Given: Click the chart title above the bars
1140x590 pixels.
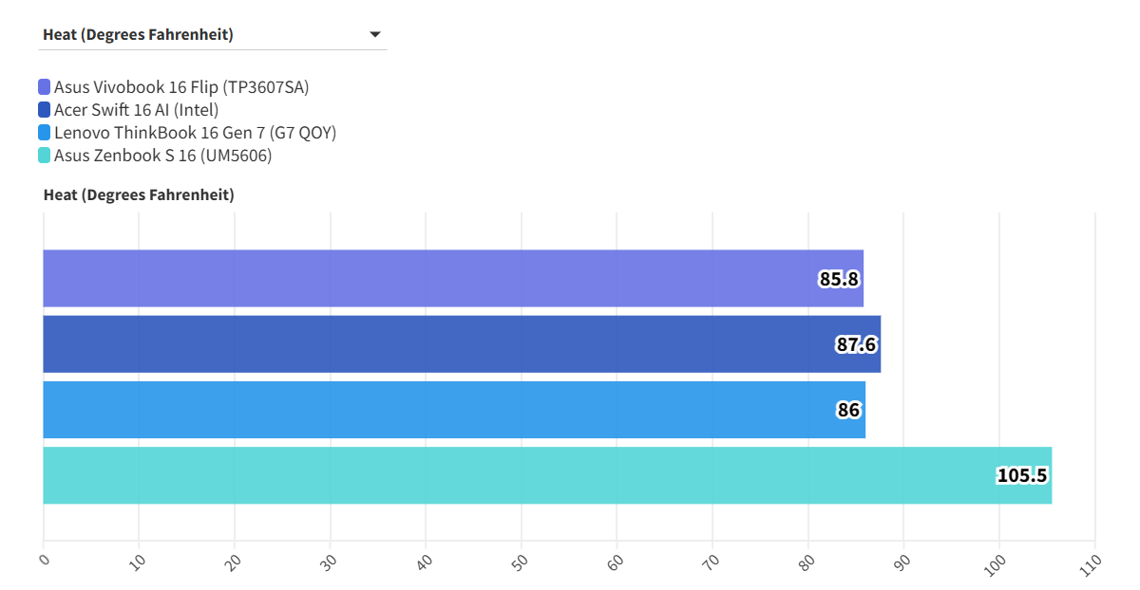Looking at the screenshot, I should coord(139,195).
